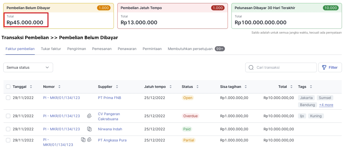Sort the table by Tanggal column arrows
346x148 pixels.
pos(31,87)
